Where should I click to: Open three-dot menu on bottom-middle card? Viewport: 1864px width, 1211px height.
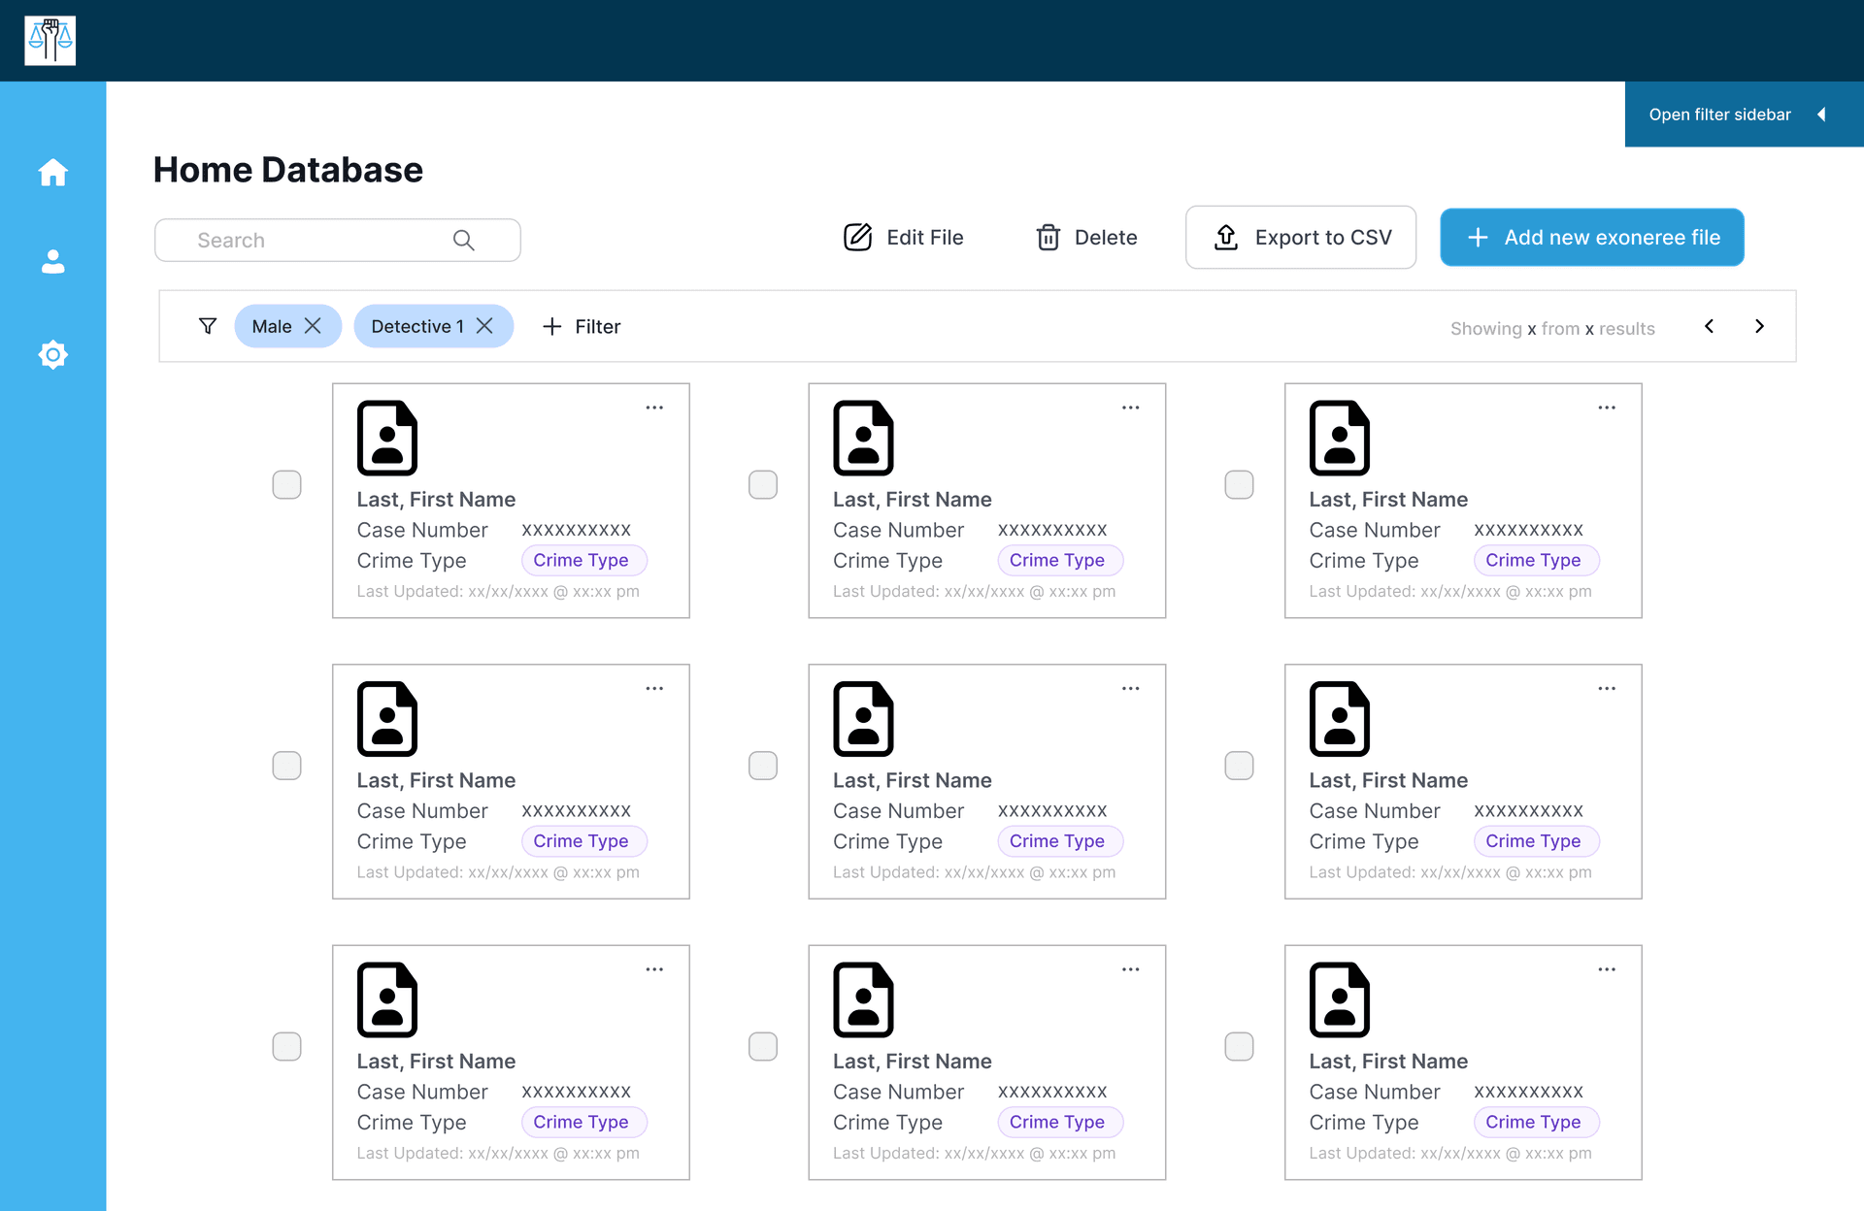1130,969
